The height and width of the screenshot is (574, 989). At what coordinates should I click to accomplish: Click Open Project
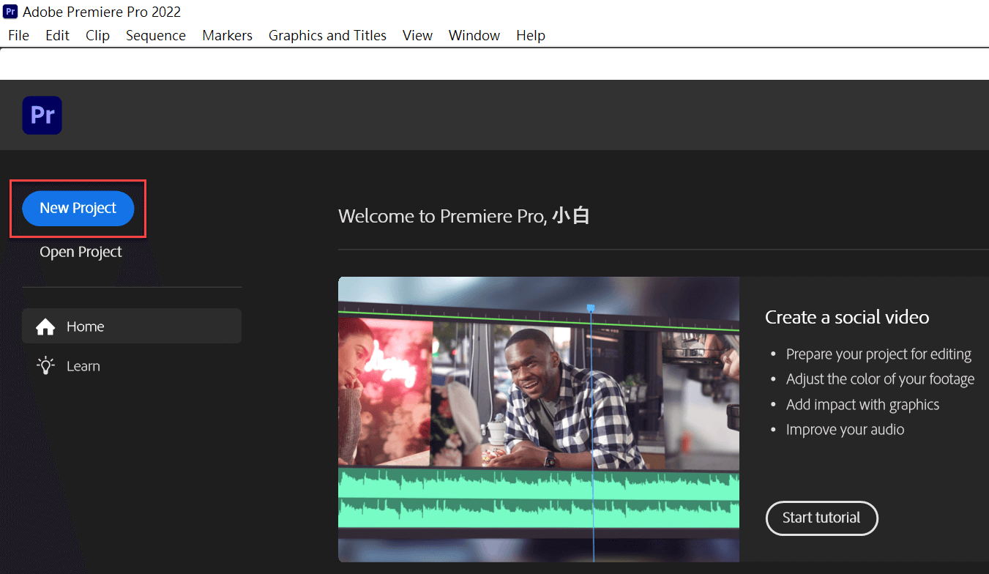[81, 252]
